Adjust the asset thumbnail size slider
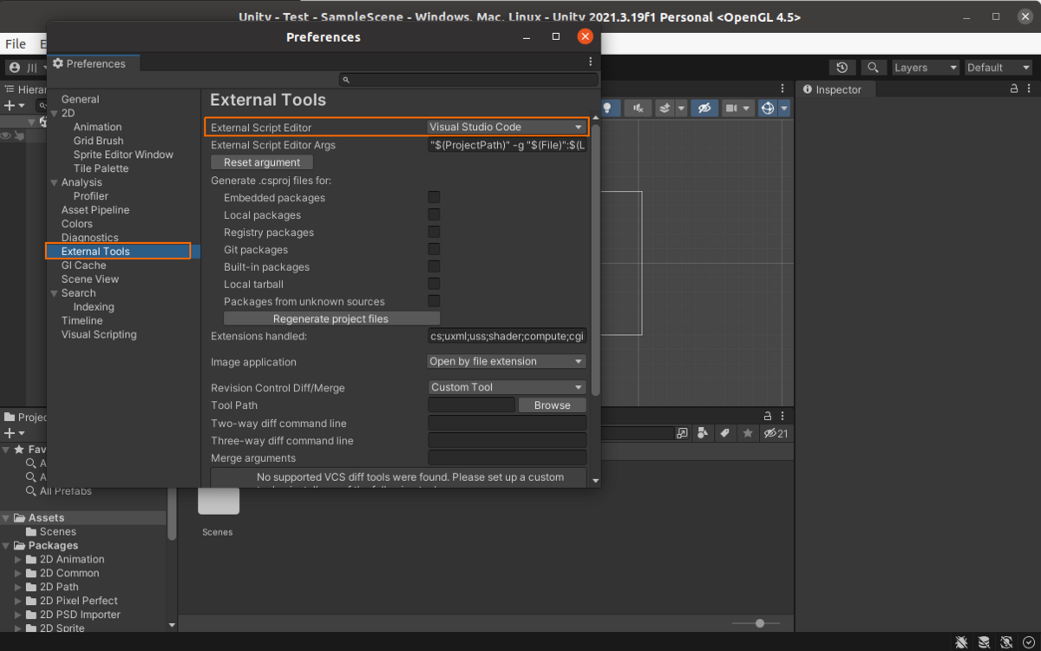The height and width of the screenshot is (651, 1041). [x=759, y=622]
